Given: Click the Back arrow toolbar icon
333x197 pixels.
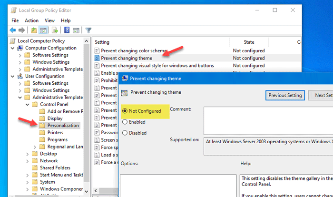Looking at the screenshot, I should 13,30.
